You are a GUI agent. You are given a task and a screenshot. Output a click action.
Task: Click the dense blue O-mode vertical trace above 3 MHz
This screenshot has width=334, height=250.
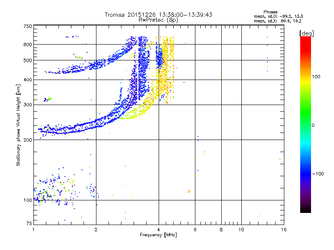[x=142, y=68]
